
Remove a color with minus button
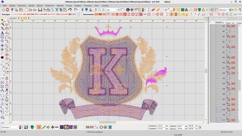[57, 127]
